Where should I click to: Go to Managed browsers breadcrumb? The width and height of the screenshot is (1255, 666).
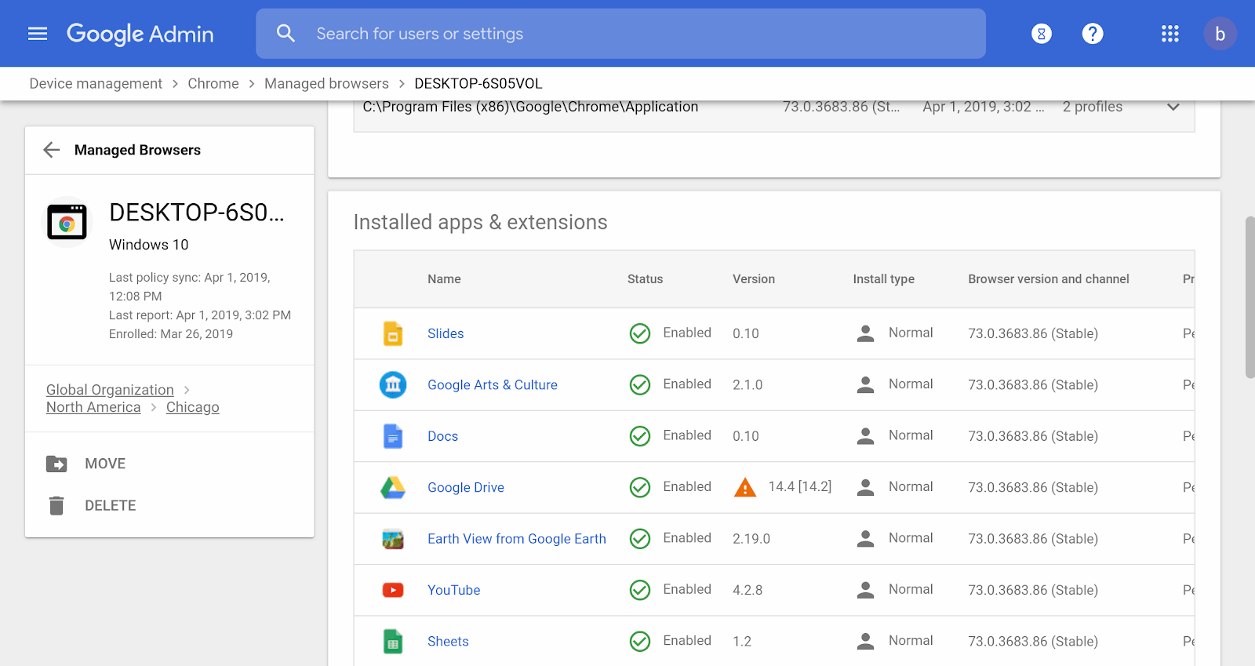[x=326, y=83]
